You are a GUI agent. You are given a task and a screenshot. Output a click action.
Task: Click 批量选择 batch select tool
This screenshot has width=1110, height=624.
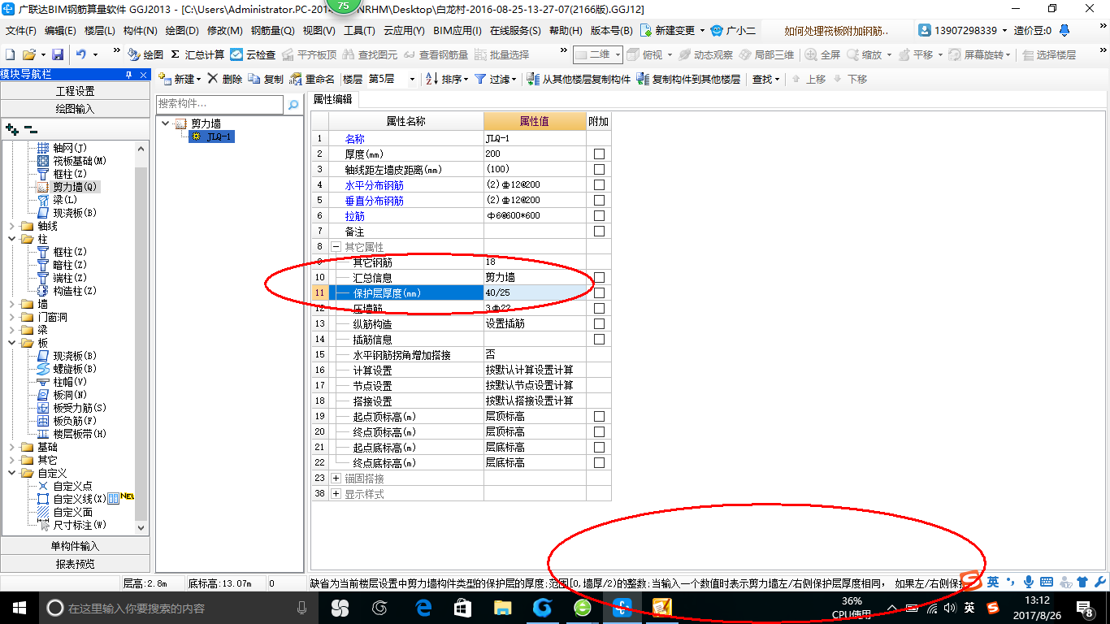coord(501,54)
